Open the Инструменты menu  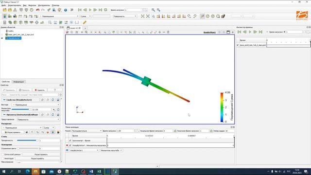pyautogui.click(x=44, y=5)
